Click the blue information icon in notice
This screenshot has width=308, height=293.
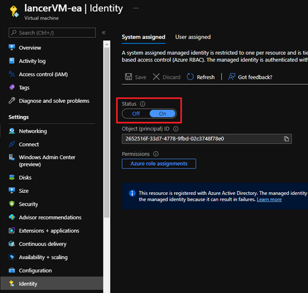(x=132, y=193)
